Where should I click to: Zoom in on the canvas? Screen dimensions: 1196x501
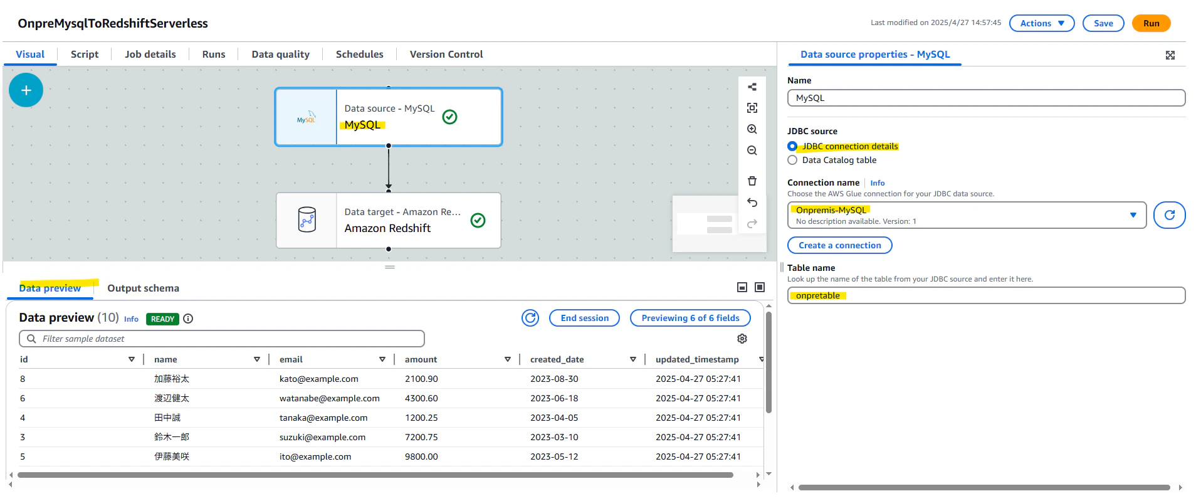point(752,129)
